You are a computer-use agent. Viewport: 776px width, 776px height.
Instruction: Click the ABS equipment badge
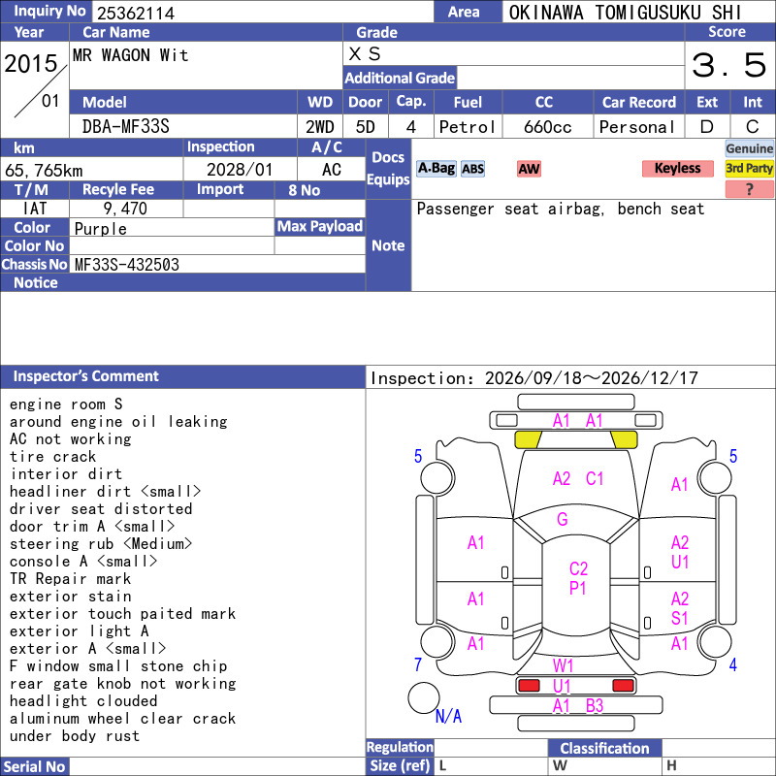point(472,169)
